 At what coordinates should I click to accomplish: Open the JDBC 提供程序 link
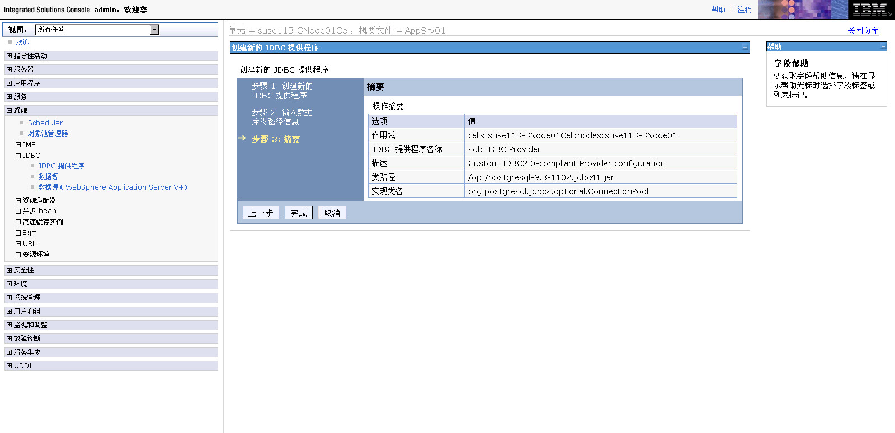tap(62, 166)
